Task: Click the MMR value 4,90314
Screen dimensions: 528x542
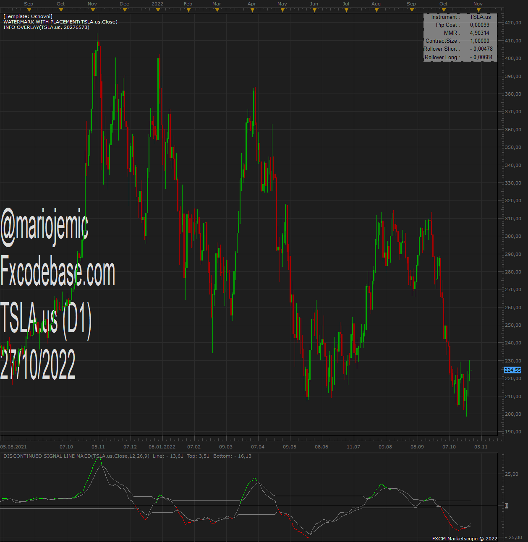Action: click(x=480, y=33)
